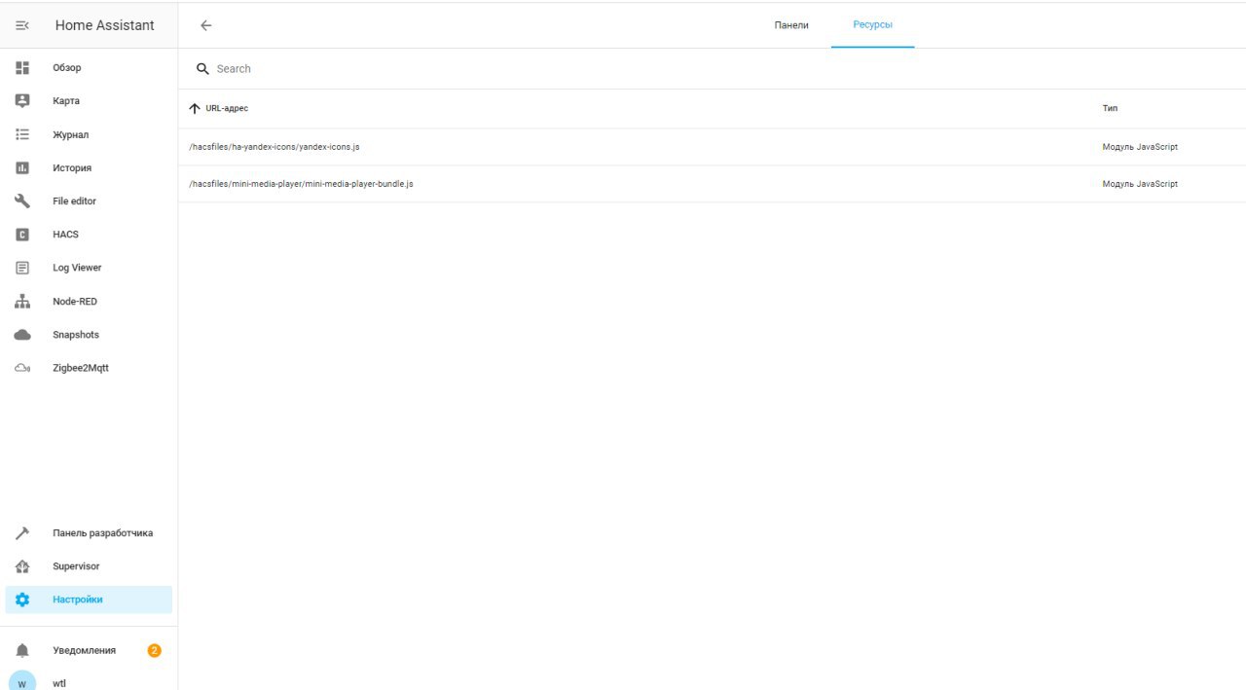This screenshot has width=1246, height=690.
Task: Open Snapshots from the sidebar
Action: point(89,335)
